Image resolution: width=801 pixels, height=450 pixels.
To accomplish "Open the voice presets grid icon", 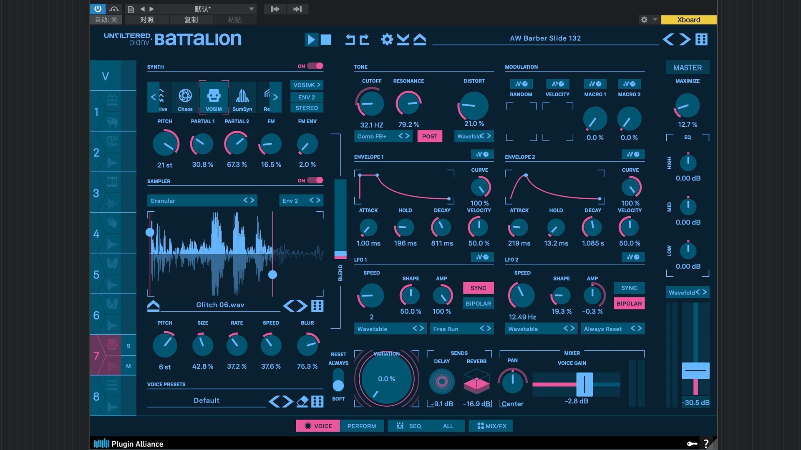I will click(x=317, y=402).
